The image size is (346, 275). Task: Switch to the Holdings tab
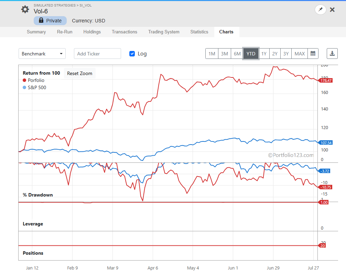(x=92, y=32)
